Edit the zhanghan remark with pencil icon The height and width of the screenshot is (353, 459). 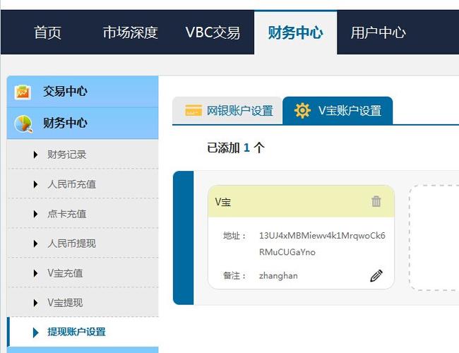coord(376,276)
